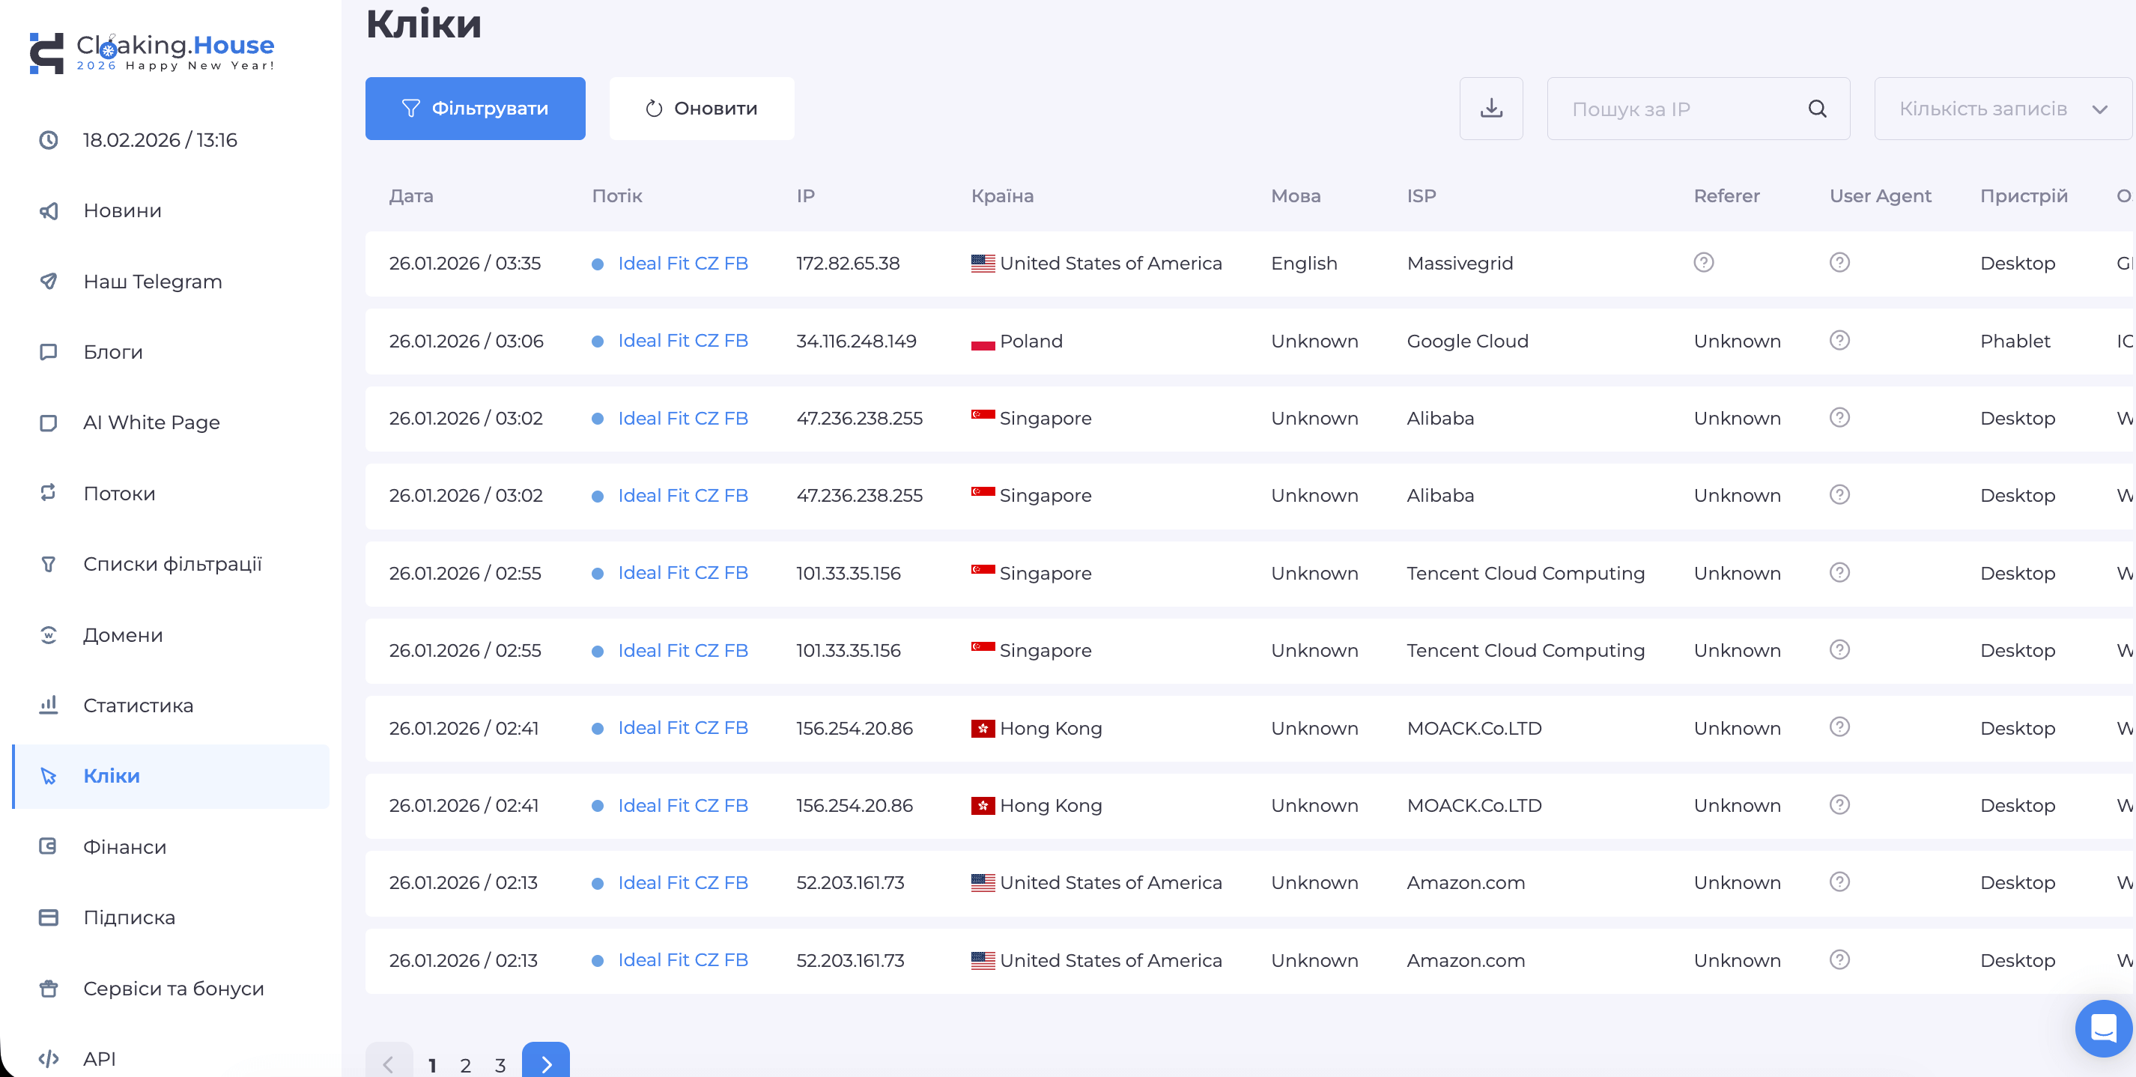Go to page 3 of results

tap(500, 1066)
